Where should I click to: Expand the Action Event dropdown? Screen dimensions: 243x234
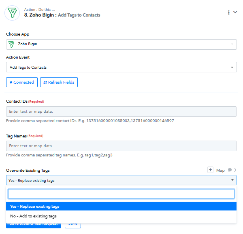pos(232,67)
